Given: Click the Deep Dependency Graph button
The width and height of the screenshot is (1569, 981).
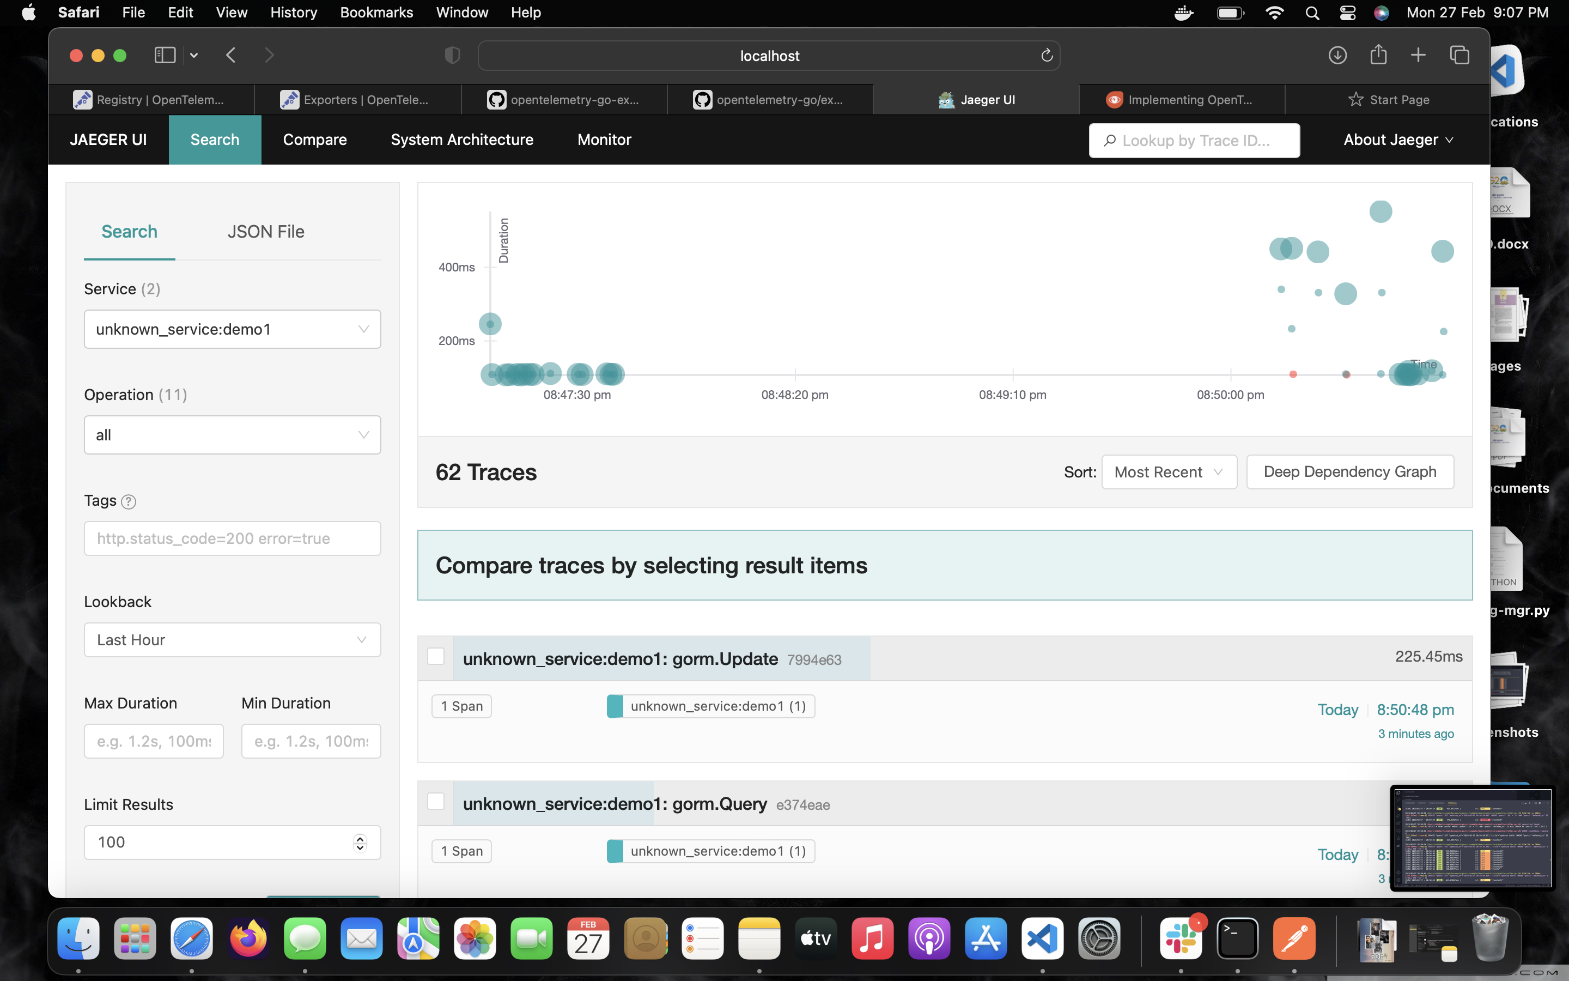Looking at the screenshot, I should tap(1349, 473).
